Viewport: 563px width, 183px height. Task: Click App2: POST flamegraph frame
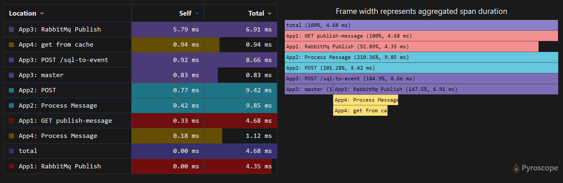pos(421,68)
